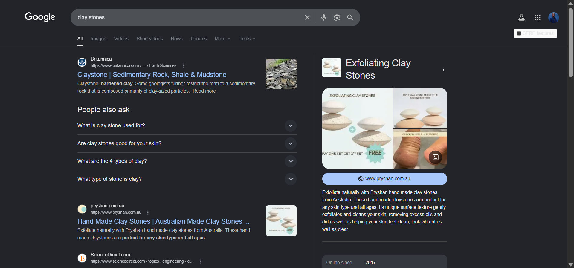Open more options for ScienceDirect result
The height and width of the screenshot is (268, 574).
[201, 261]
